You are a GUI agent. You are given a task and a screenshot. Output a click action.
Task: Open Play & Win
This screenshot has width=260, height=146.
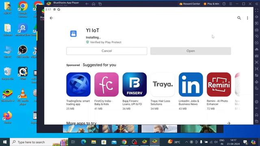coord(211,4)
